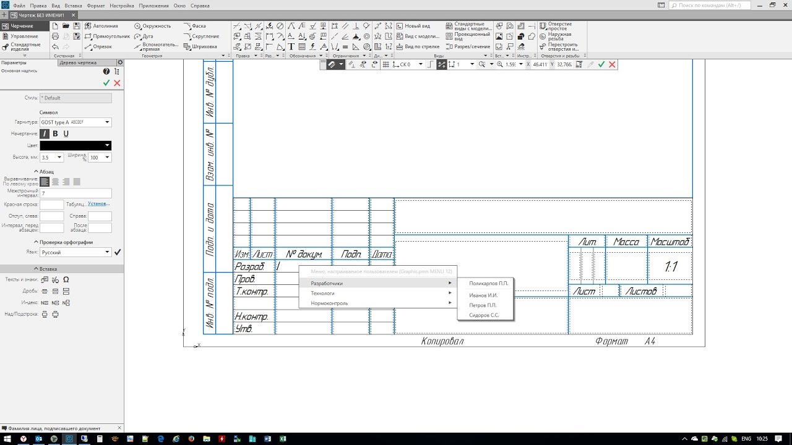Image resolution: width=792 pixels, height=445 pixels.
Task: Select the Дуга arc tool
Action: click(x=144, y=36)
